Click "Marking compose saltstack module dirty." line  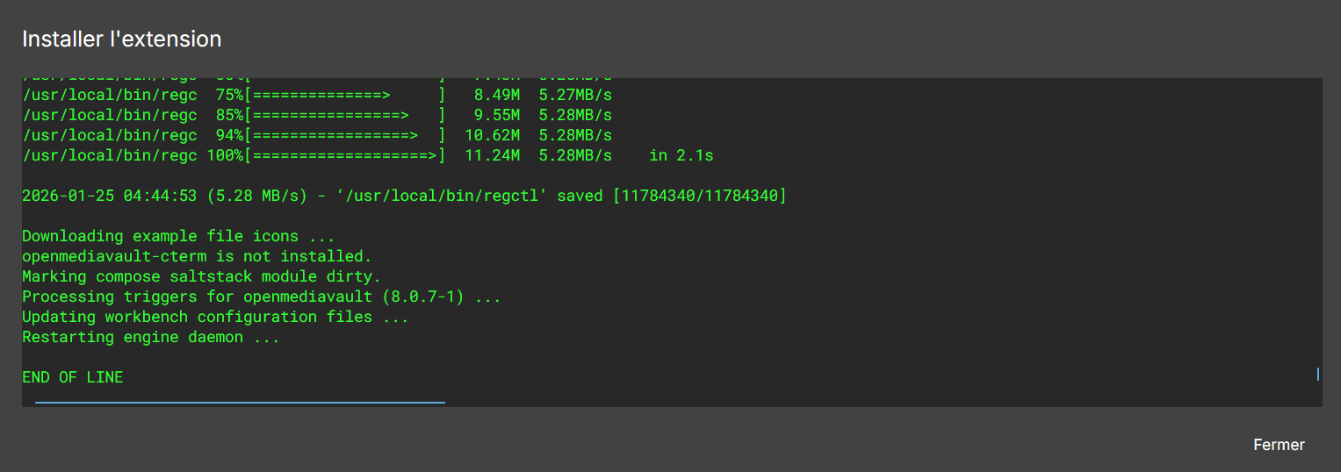pyautogui.click(x=201, y=276)
